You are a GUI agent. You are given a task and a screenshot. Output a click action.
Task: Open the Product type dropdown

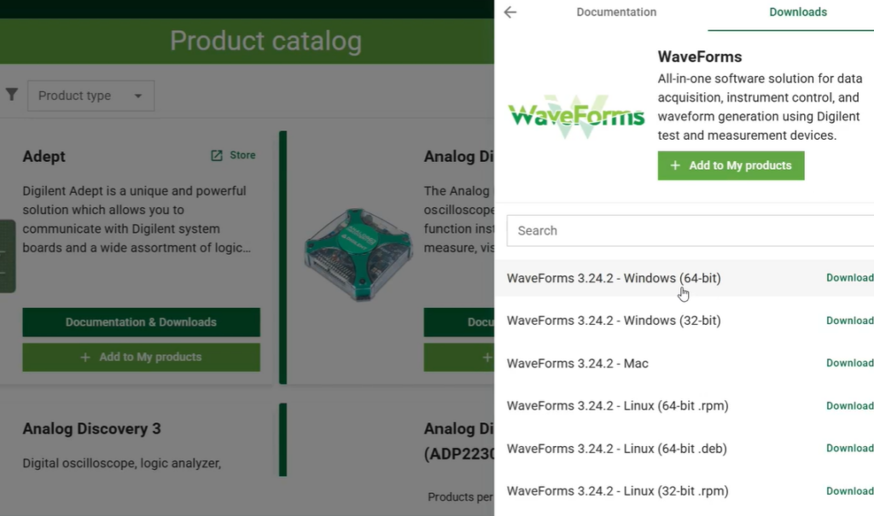pyautogui.click(x=90, y=96)
